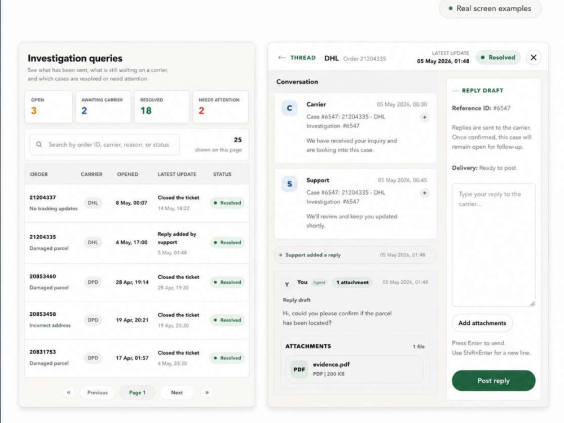This screenshot has height=423, width=564.
Task: Expand the Carrier message with plus icon
Action: tap(425, 117)
